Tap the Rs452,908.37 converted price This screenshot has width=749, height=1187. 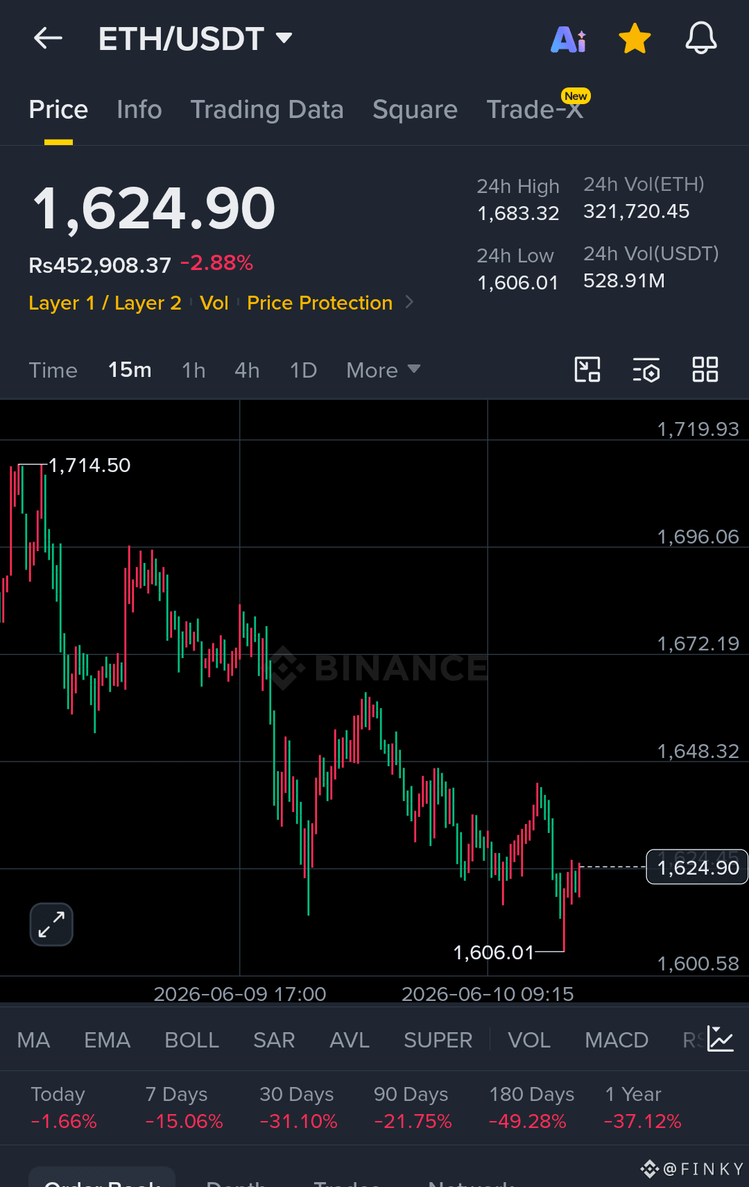pyautogui.click(x=100, y=265)
